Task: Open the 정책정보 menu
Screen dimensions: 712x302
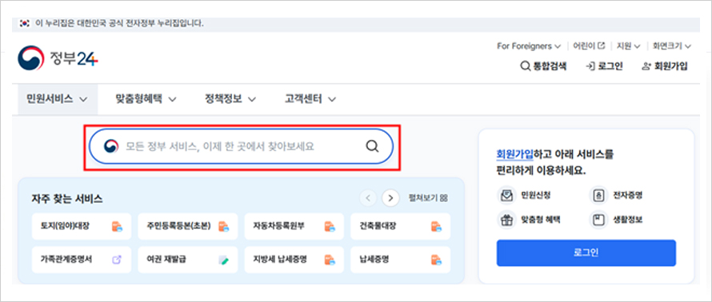Action: pyautogui.click(x=230, y=99)
